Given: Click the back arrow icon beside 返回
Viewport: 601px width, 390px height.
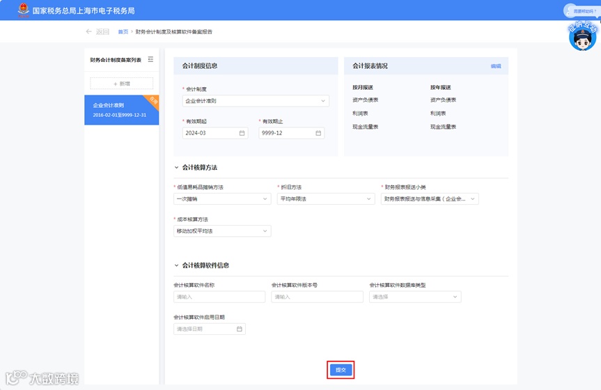Looking at the screenshot, I should [x=89, y=31].
